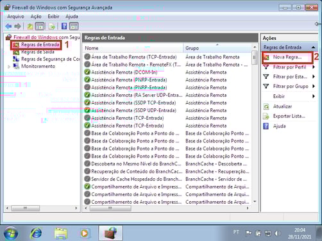
Task: Select Assistência Remota (SSDP TCP-Entrada) rule
Action: click(x=133, y=103)
